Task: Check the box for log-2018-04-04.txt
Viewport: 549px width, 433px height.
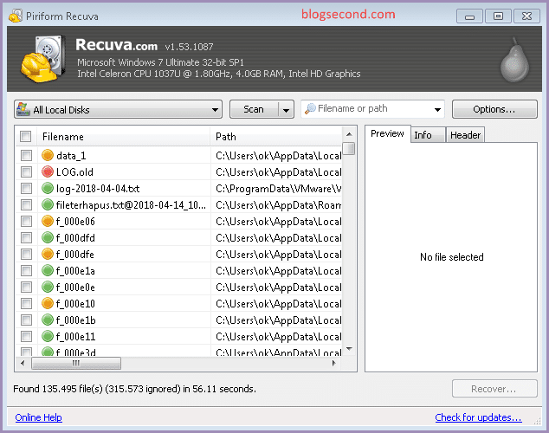Action: pyautogui.click(x=26, y=188)
